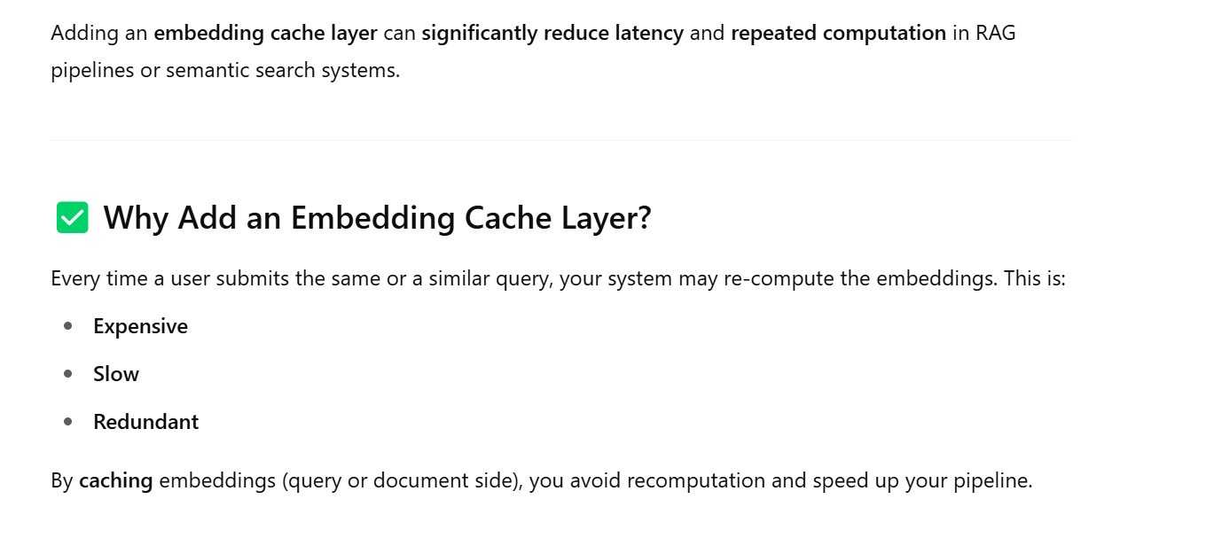Screen dimensions: 1206x538
Task: Click the bullet dot beside 'Redundant'
Action: [x=68, y=422]
